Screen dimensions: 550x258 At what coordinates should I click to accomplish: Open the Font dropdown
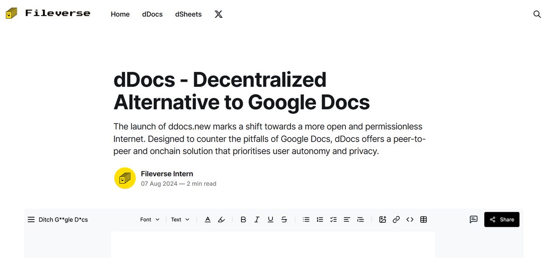150,220
